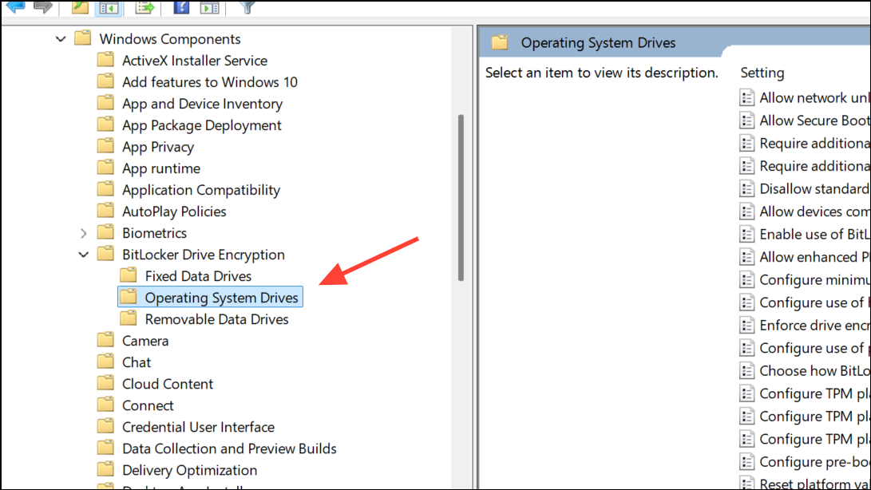Select the 'Enforce drive encr' policy setting

(x=805, y=326)
